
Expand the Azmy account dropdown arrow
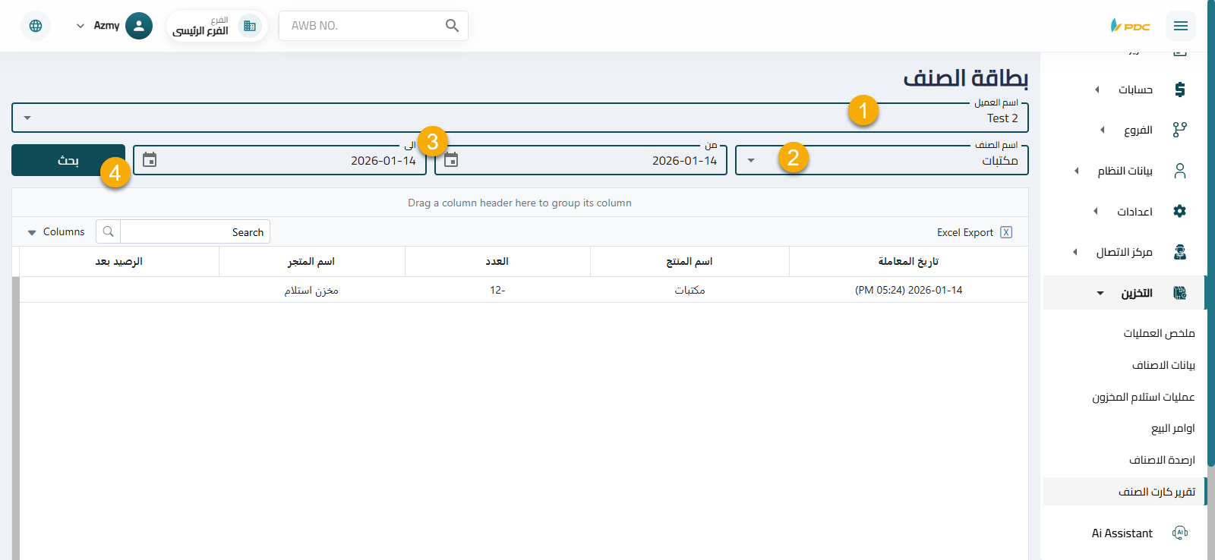tap(80, 26)
